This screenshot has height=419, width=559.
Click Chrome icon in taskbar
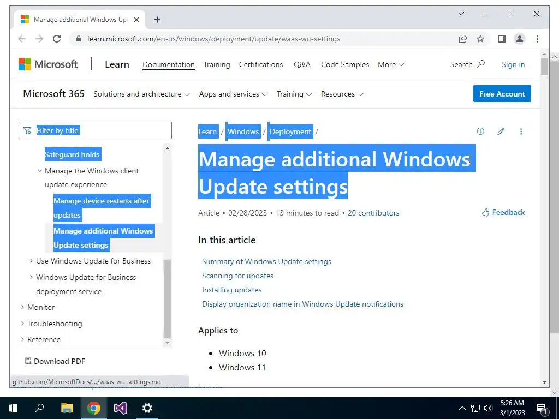(94, 408)
